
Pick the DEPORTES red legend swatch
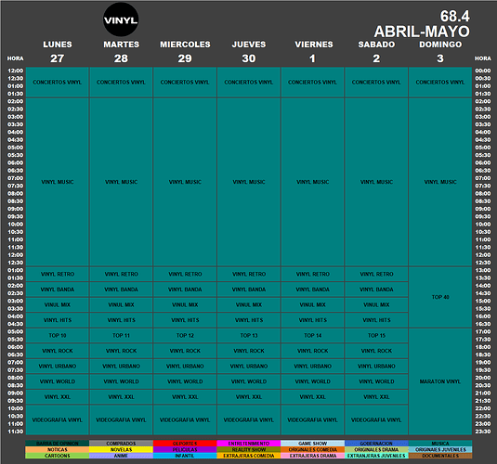pyautogui.click(x=185, y=444)
